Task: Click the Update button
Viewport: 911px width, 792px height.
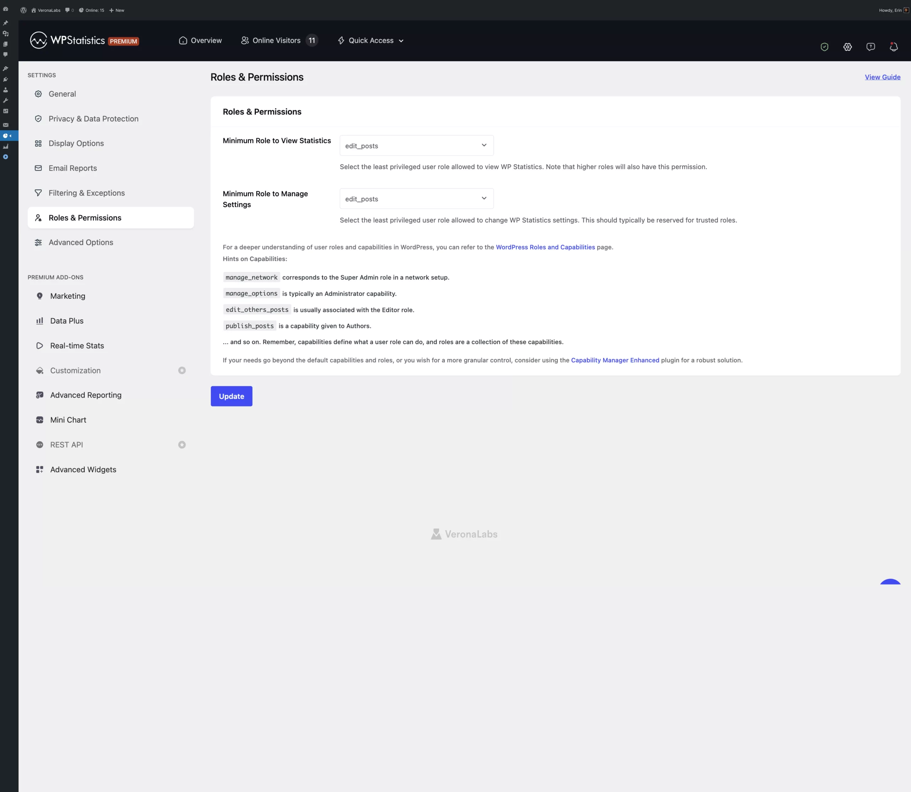Action: (x=232, y=396)
